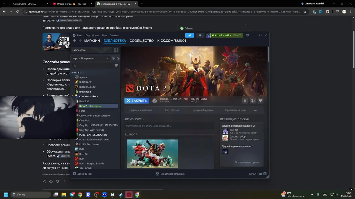Switch to Big Picture mode icon

click(247, 35)
